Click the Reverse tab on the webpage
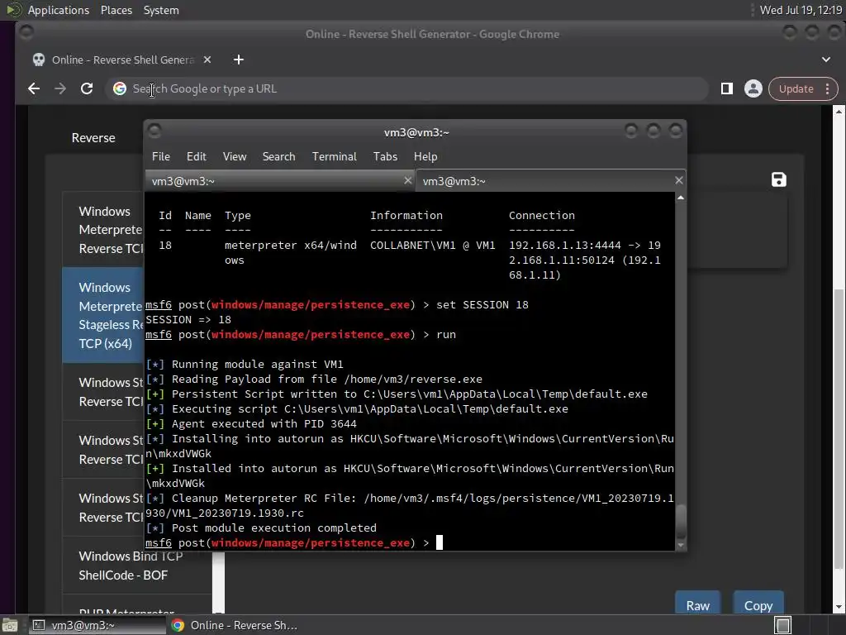 pos(93,138)
